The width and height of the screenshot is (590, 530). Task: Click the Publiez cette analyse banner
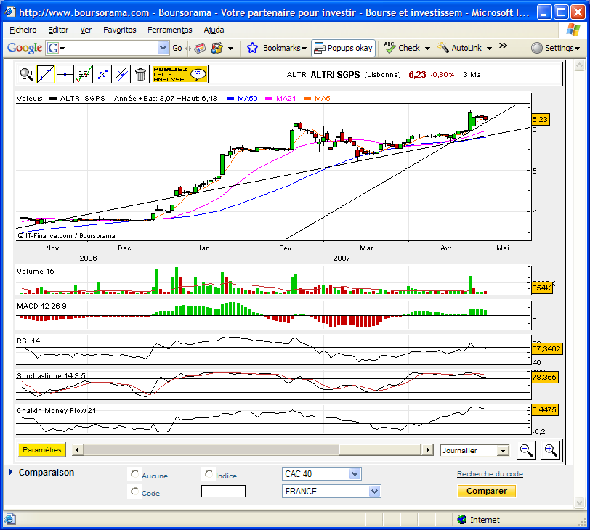179,74
